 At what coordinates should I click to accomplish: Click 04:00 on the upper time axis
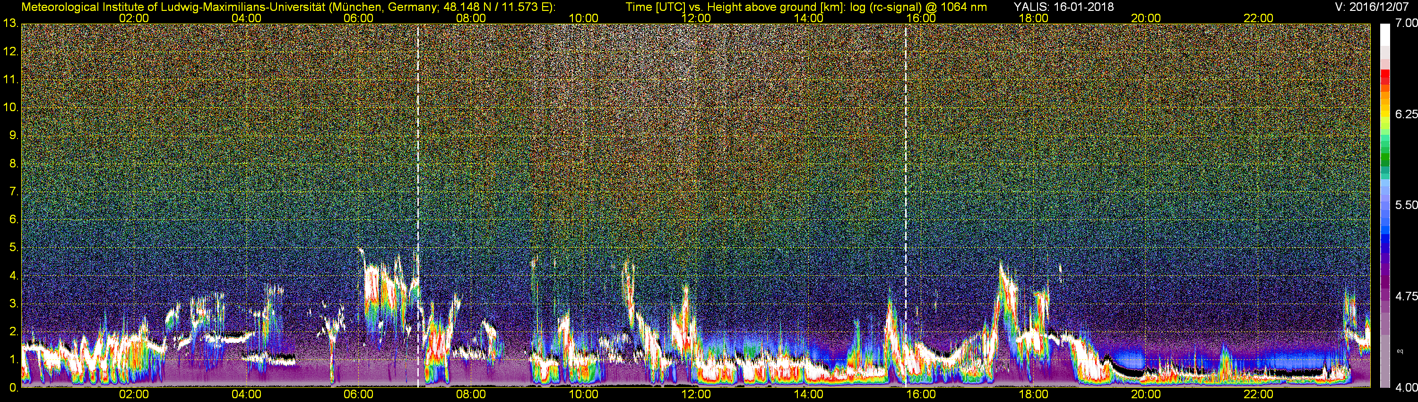click(x=246, y=18)
